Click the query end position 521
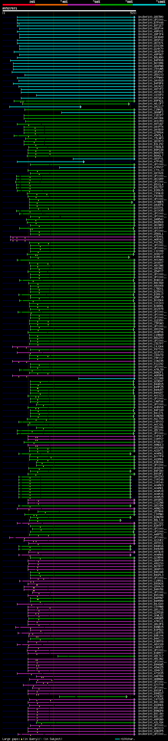The width and height of the screenshot is (168, 741). click(x=132, y=13)
